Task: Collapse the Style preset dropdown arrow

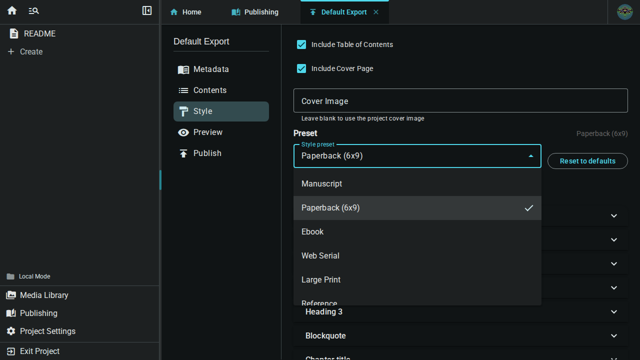Action: click(531, 156)
